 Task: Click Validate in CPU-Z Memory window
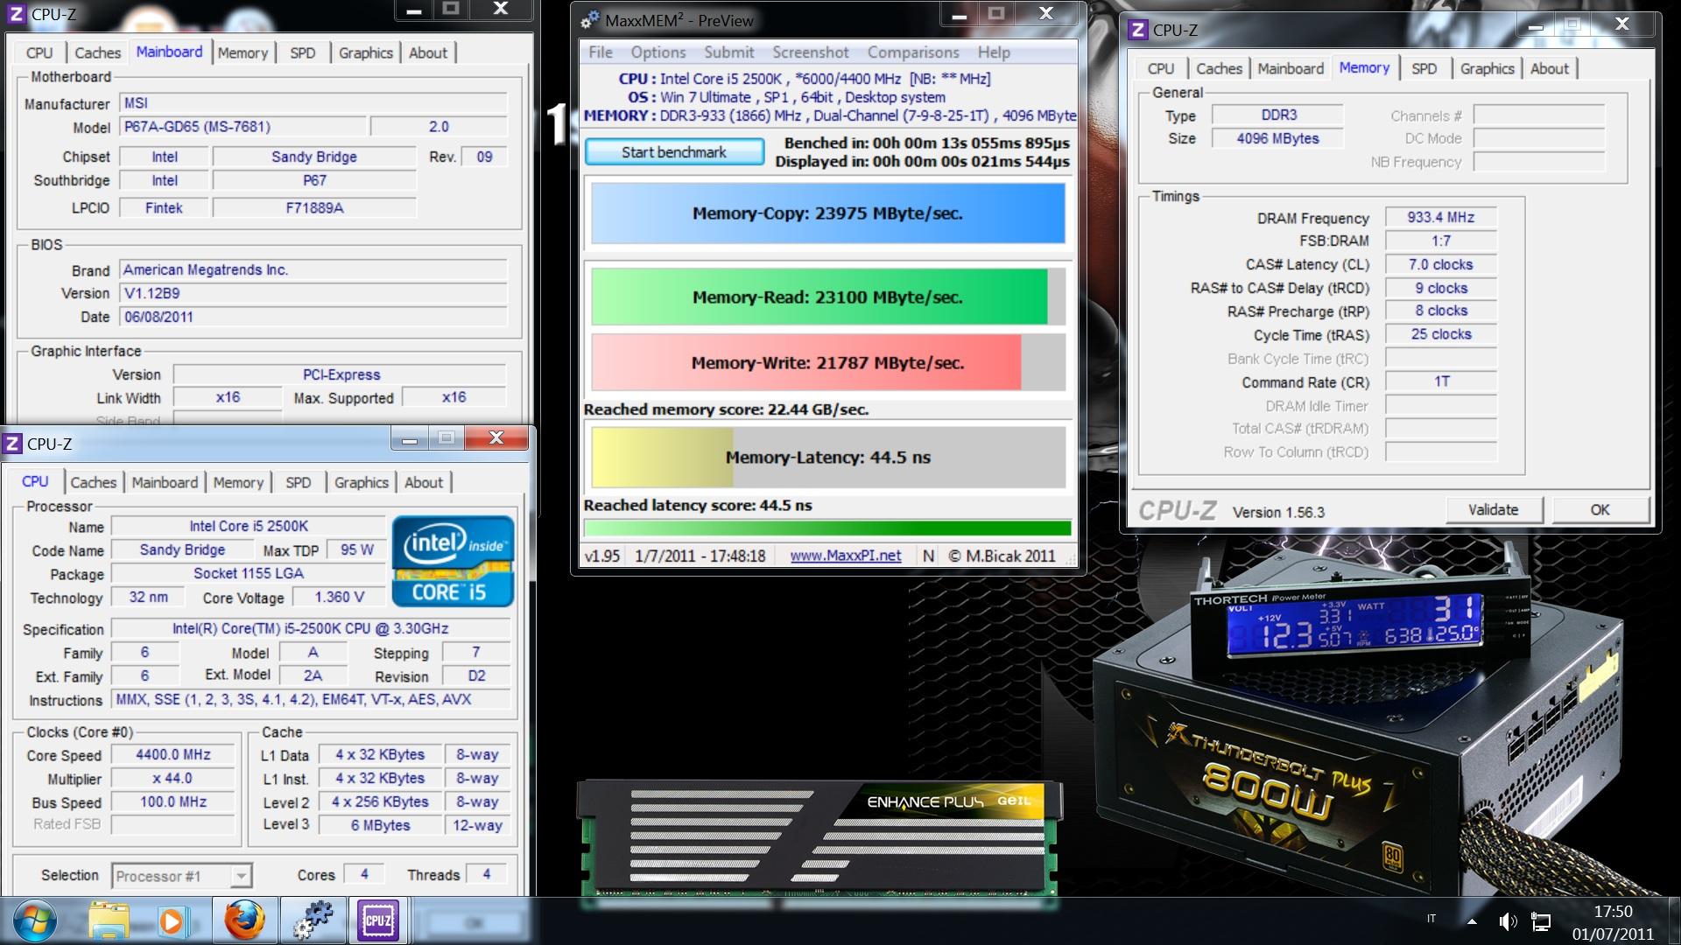point(1493,510)
